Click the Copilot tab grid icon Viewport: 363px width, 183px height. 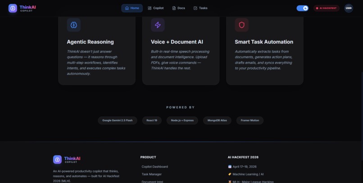[x=150, y=8]
